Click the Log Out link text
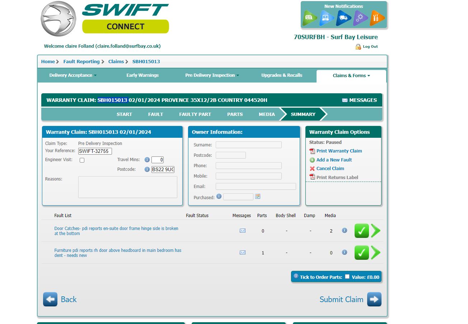Image resolution: width=468 pixels, height=324 pixels. tap(370, 47)
